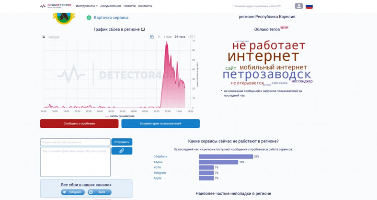Open the chart calendar date picker
The height and width of the screenshot is (200, 377).
tap(192, 37)
